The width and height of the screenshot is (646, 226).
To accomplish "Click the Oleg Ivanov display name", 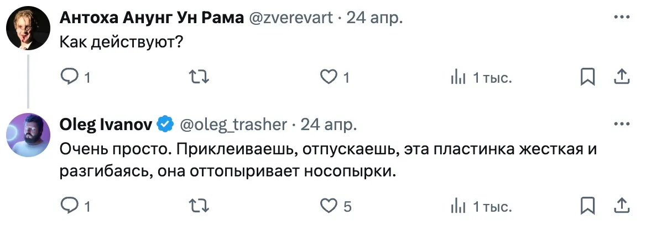I will [106, 125].
